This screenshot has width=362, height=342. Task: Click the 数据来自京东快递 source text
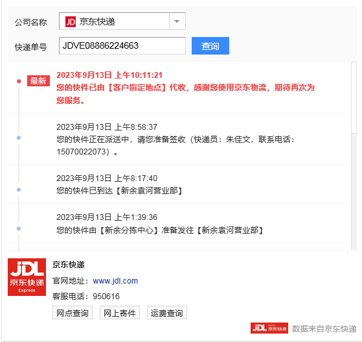(x=324, y=328)
